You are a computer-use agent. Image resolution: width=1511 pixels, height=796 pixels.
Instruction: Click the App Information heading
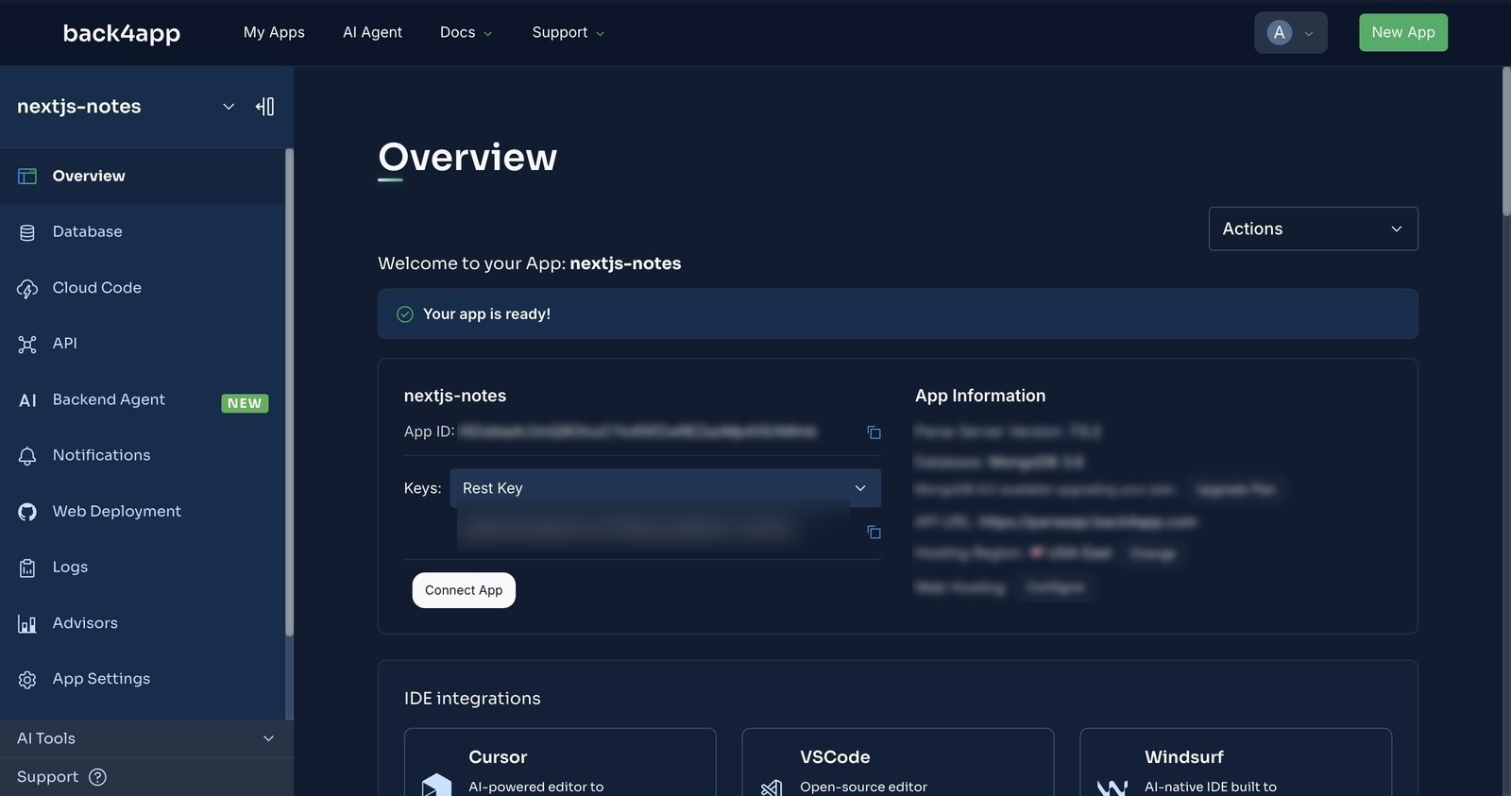[x=980, y=396]
